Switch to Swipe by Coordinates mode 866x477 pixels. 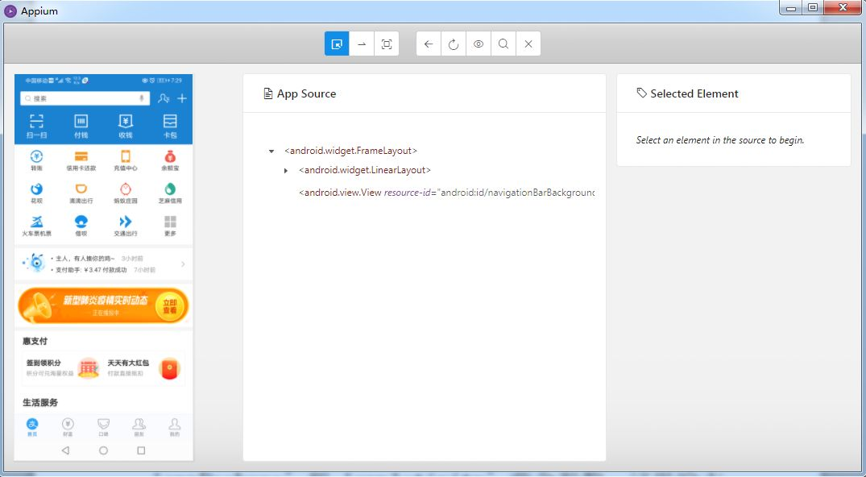pos(362,44)
